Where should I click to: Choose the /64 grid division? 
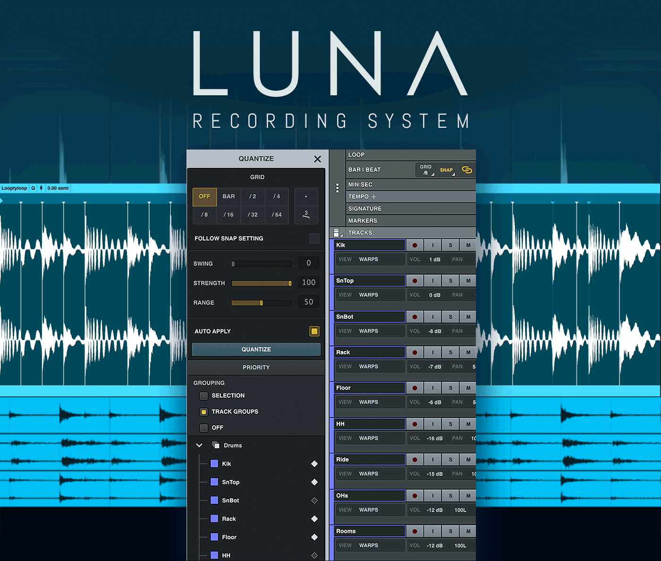[x=277, y=215]
